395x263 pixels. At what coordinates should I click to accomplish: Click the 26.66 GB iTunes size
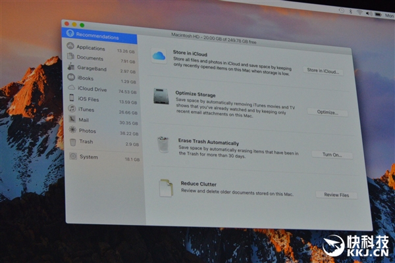(128, 112)
